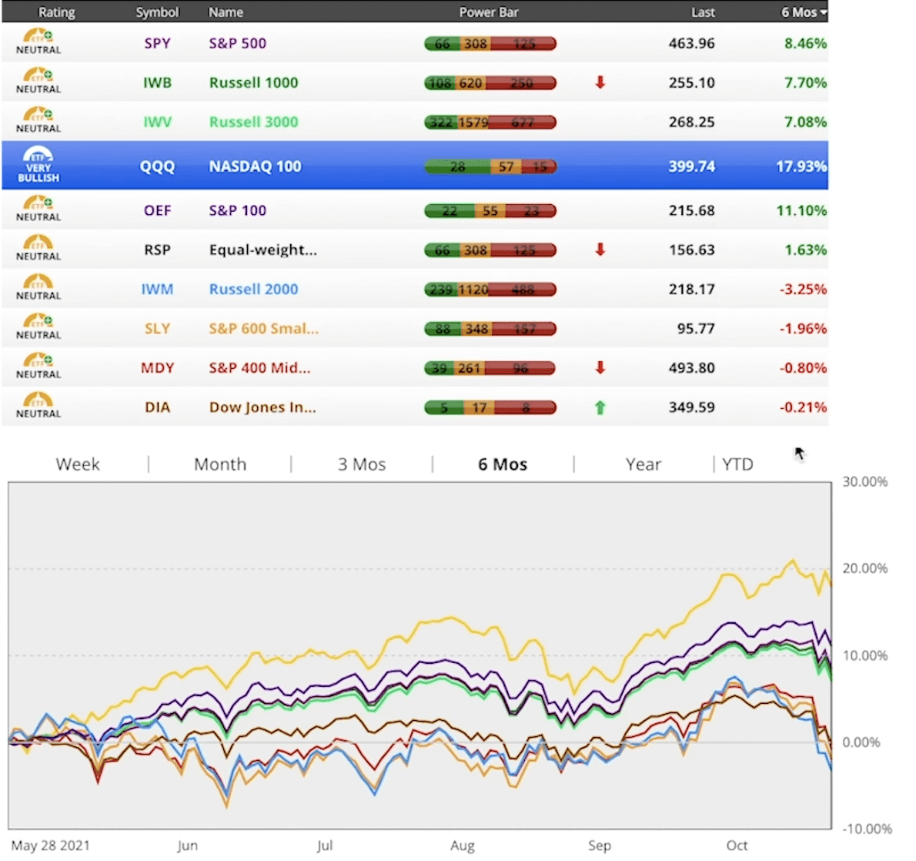Open the IWB symbol link
This screenshot has height=861, width=916.
[x=157, y=82]
